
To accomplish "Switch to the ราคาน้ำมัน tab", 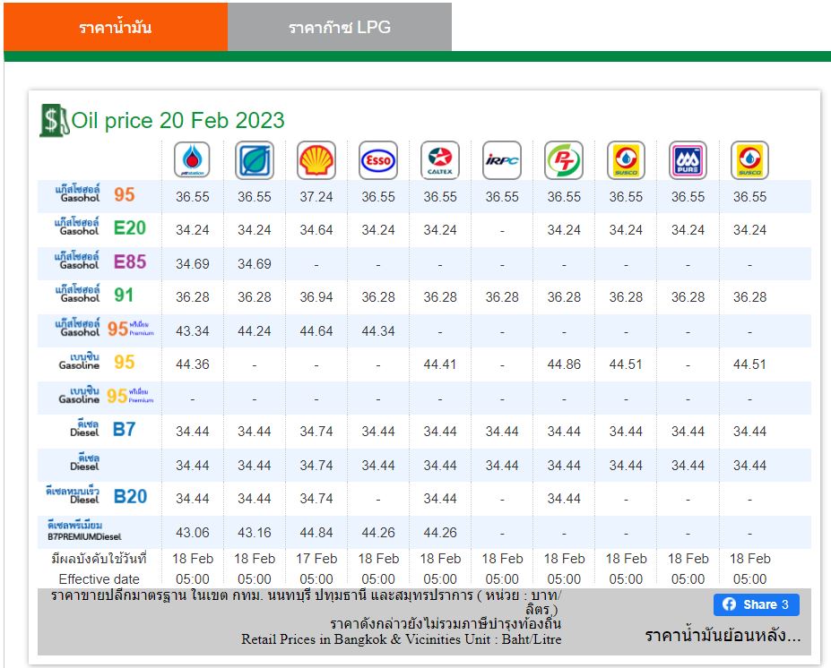I will tap(116, 27).
